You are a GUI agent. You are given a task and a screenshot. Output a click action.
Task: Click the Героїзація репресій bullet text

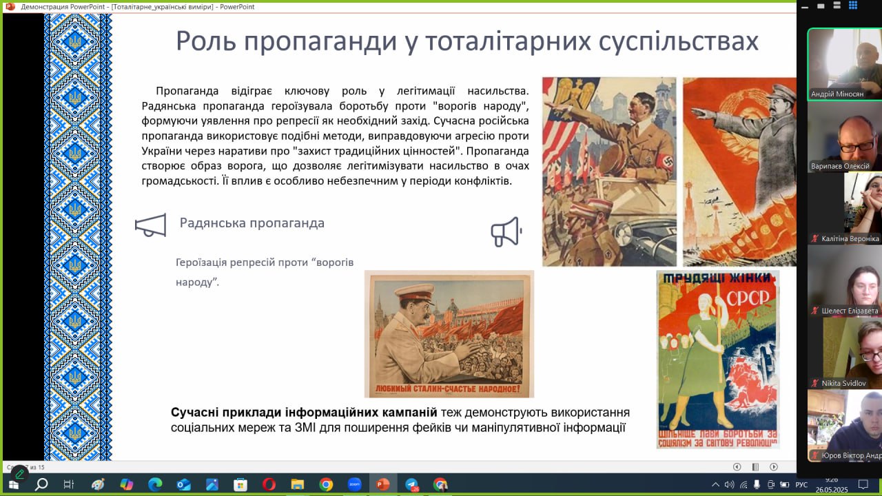click(265, 272)
